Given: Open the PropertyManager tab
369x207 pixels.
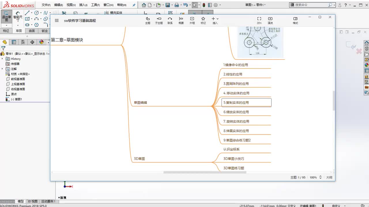Looking at the screenshot, I should [x=14, y=42].
